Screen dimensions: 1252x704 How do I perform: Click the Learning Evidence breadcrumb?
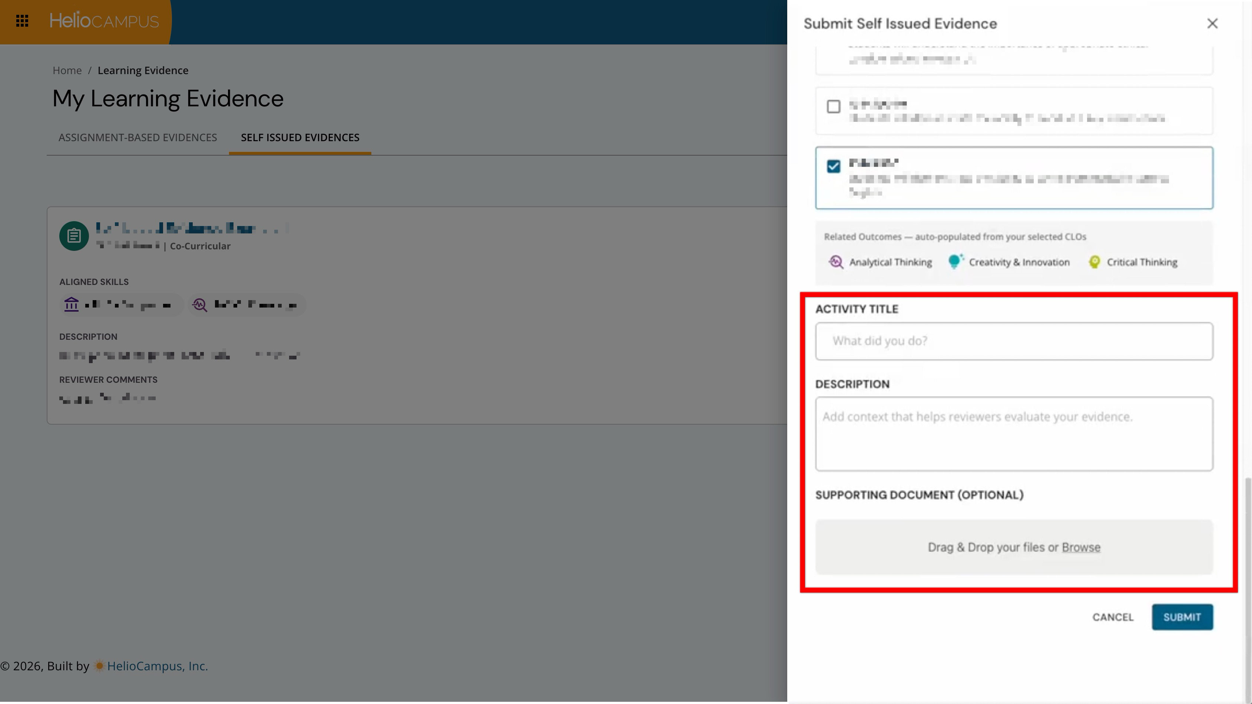tap(143, 70)
